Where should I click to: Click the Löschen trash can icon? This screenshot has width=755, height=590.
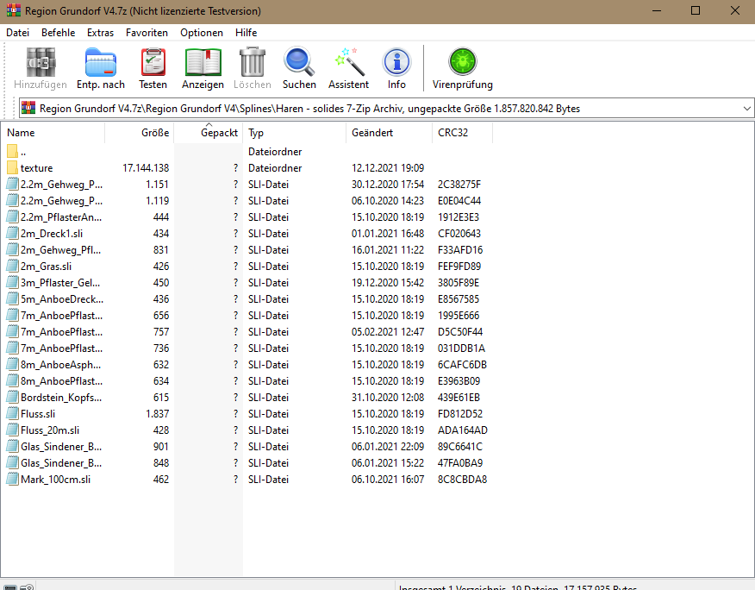click(x=252, y=63)
